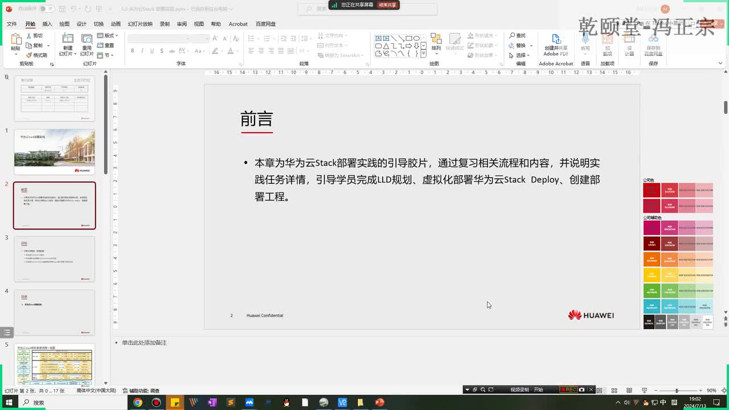Screen dimensions: 729x410
Task: Click the Increase Font Size icon
Action: tap(216, 38)
